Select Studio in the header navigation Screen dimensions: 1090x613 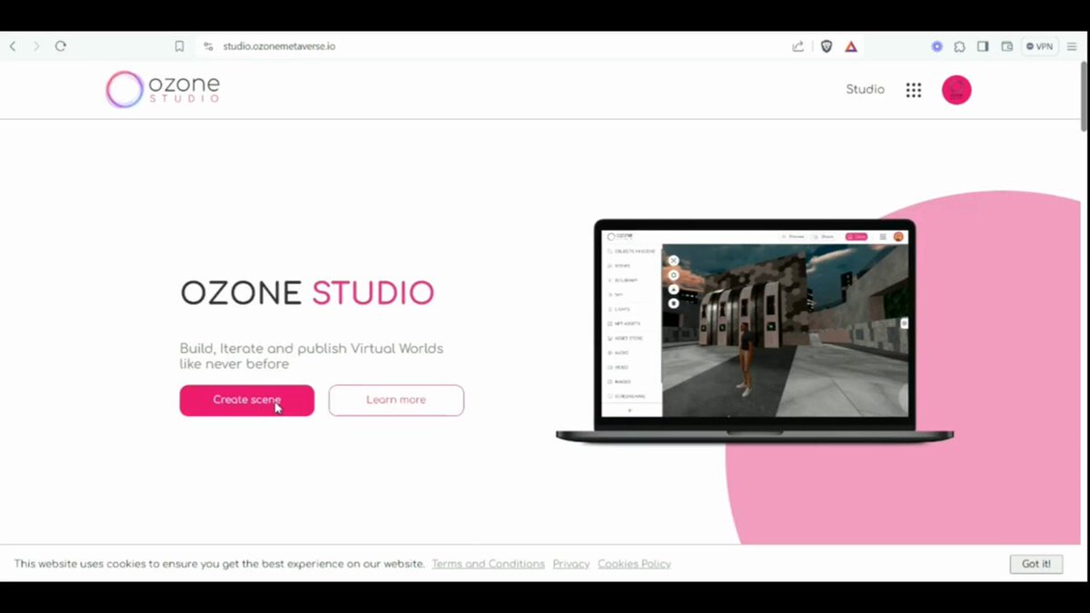865,89
